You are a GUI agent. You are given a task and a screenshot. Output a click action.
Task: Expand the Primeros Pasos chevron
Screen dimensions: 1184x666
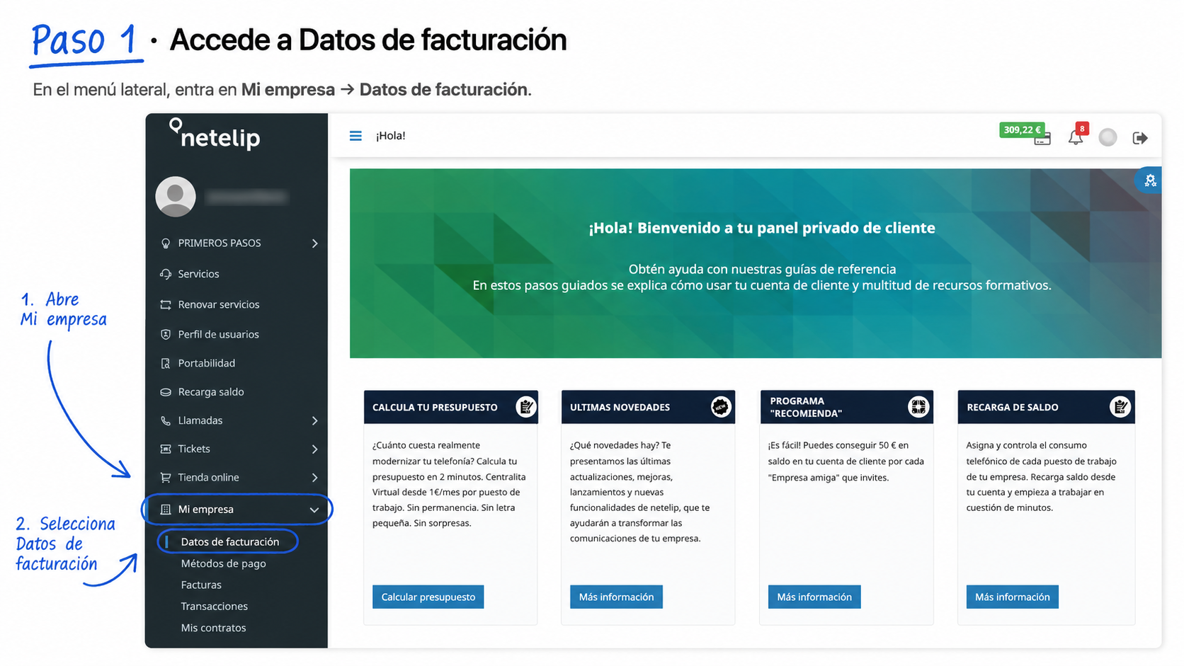coord(315,243)
